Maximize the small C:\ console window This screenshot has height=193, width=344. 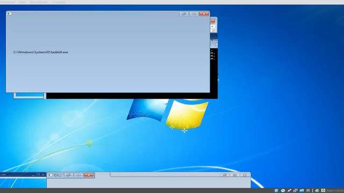[x=78, y=175]
